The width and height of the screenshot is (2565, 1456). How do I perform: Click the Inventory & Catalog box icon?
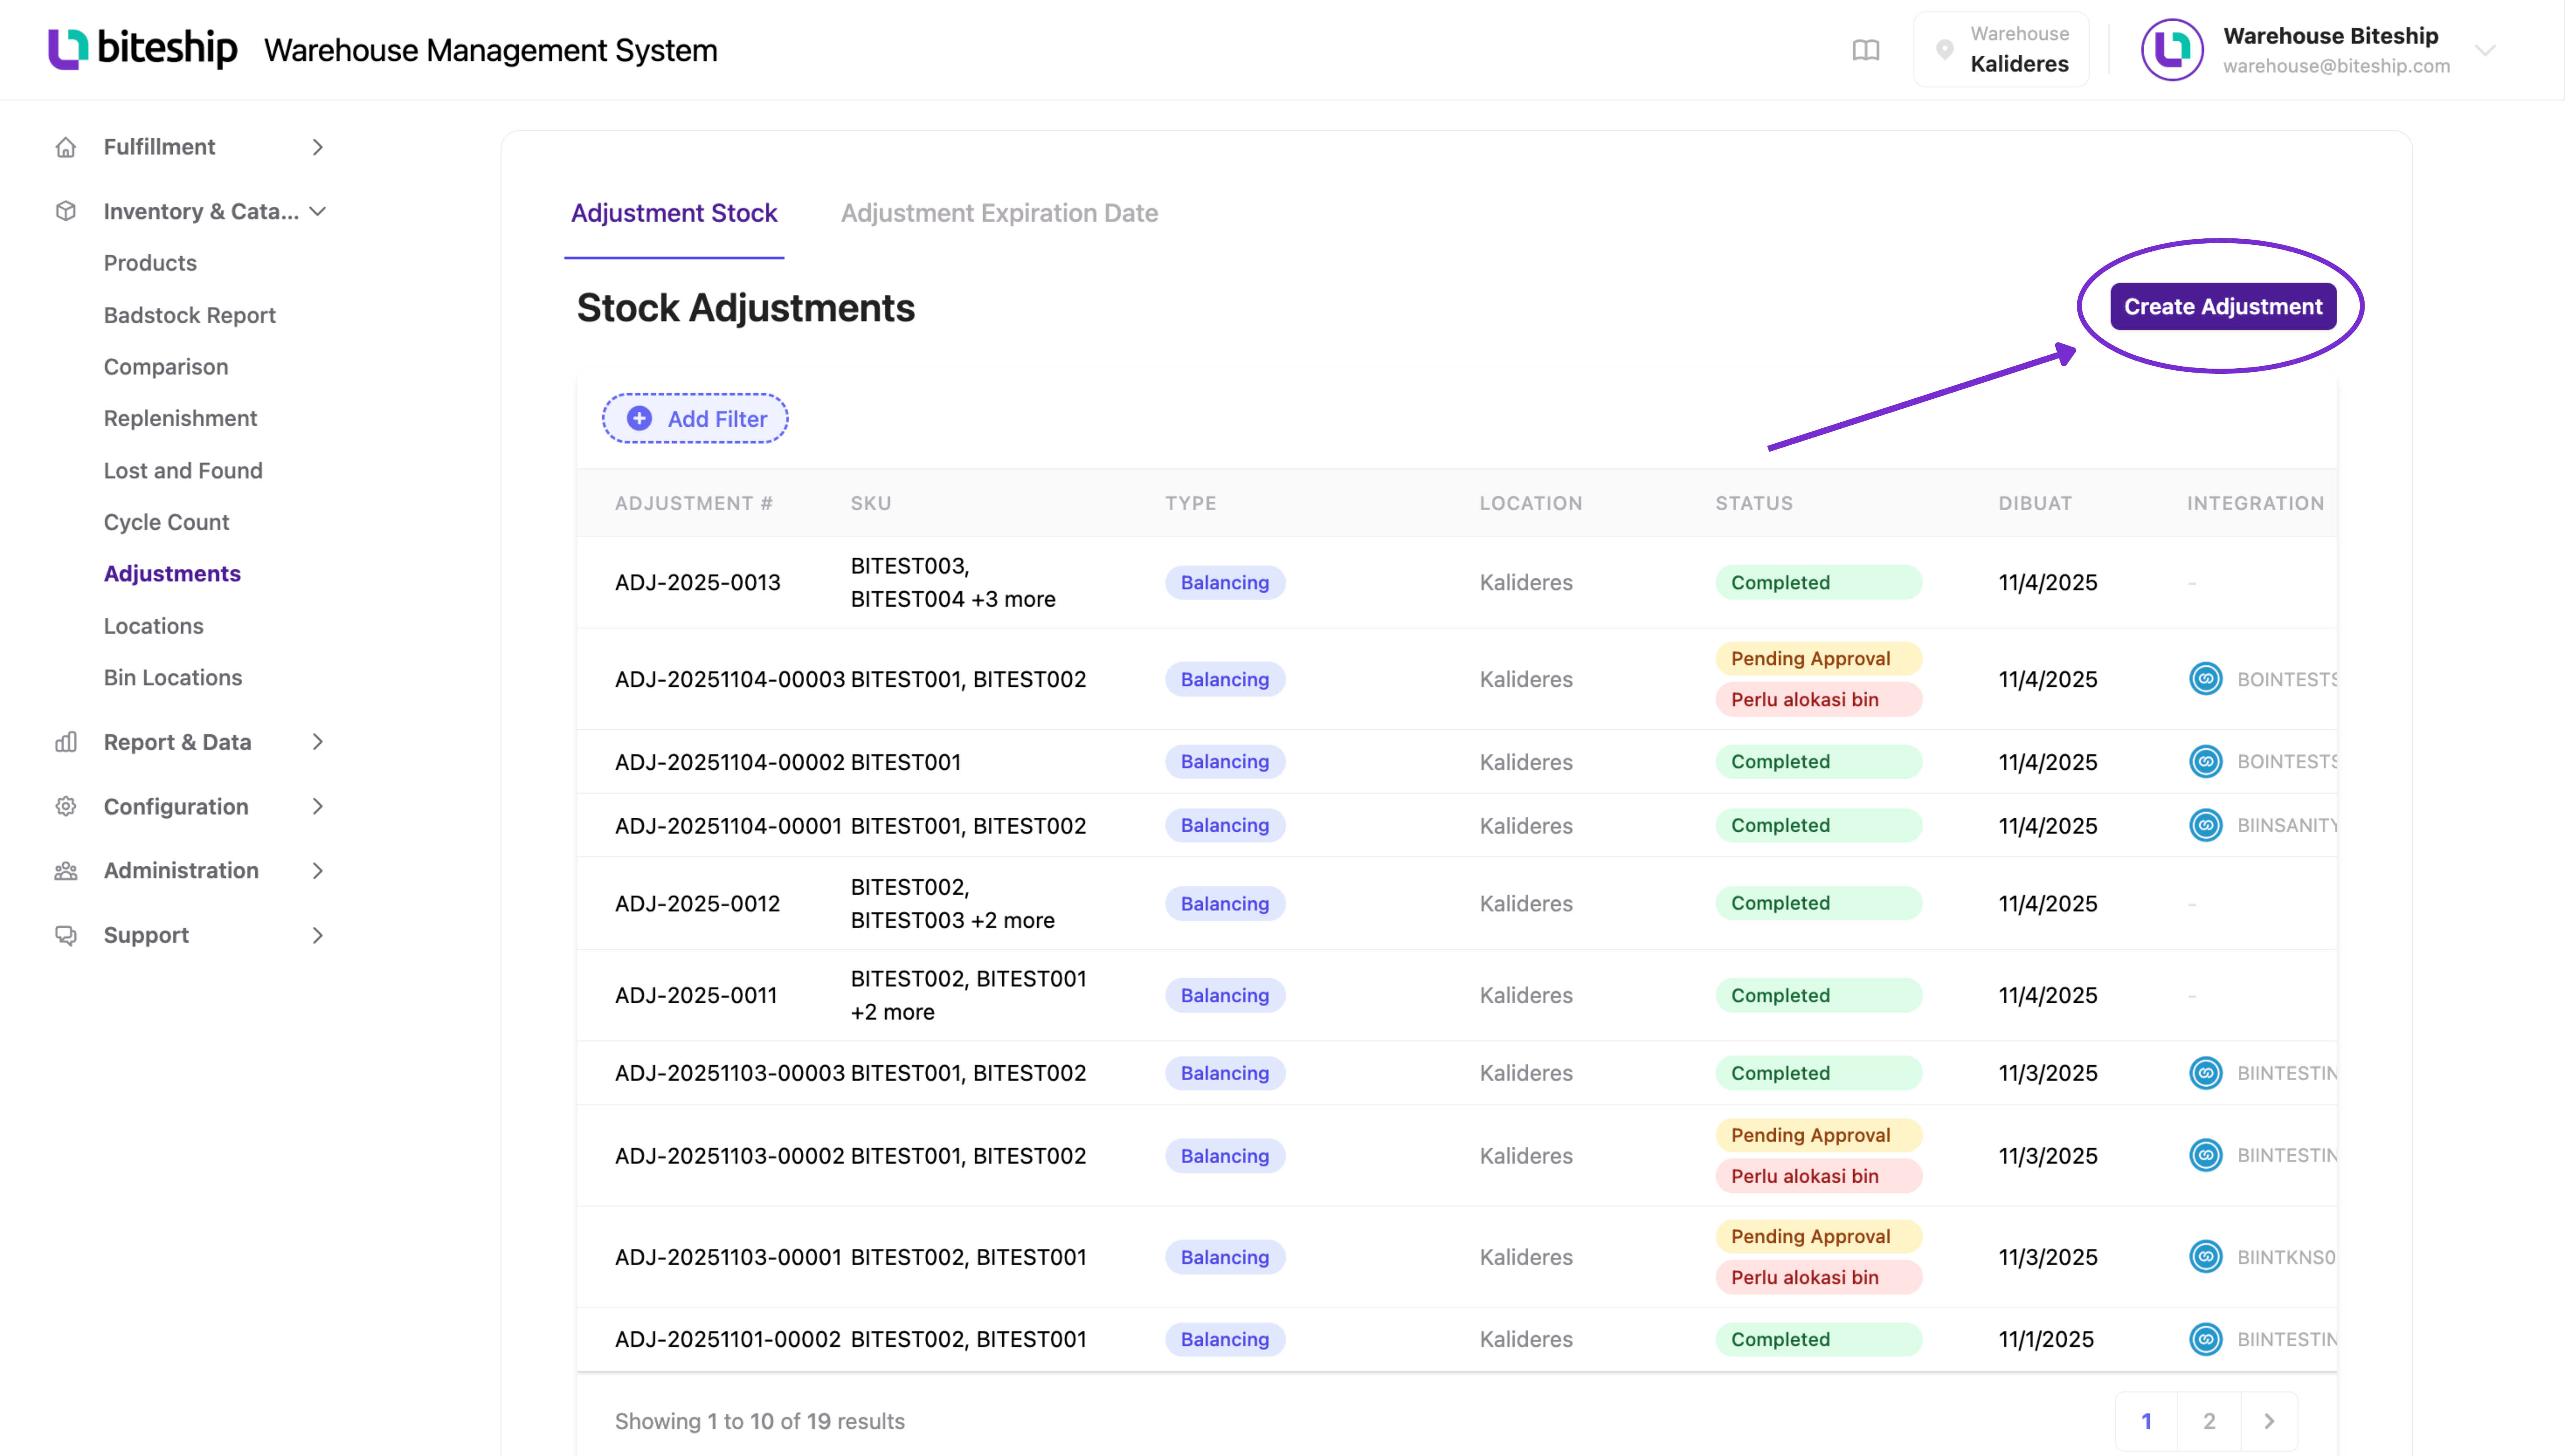tap(66, 211)
